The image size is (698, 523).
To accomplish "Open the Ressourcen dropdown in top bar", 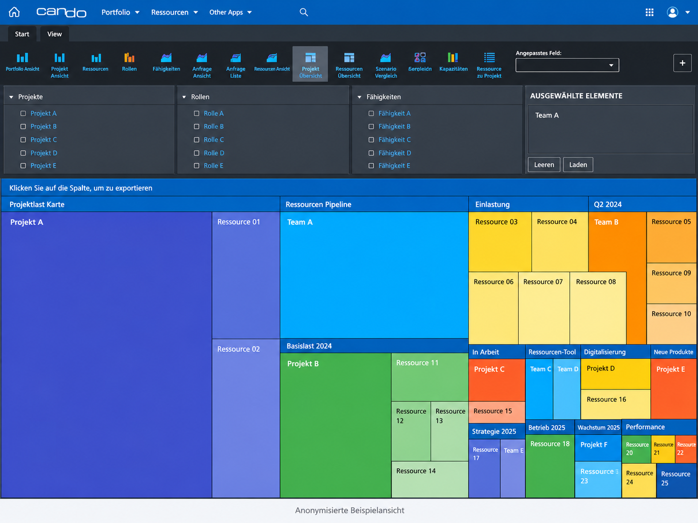I will pos(174,12).
